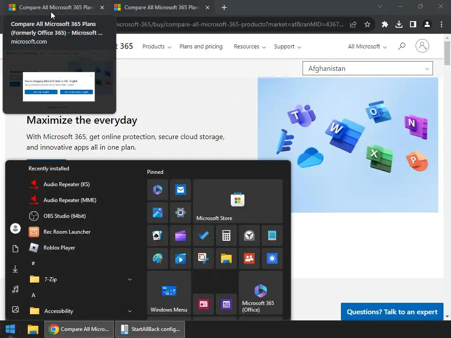Open the Weather sun tile

coord(272,258)
